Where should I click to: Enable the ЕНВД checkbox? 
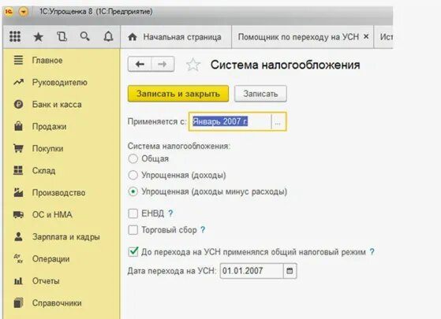click(133, 213)
